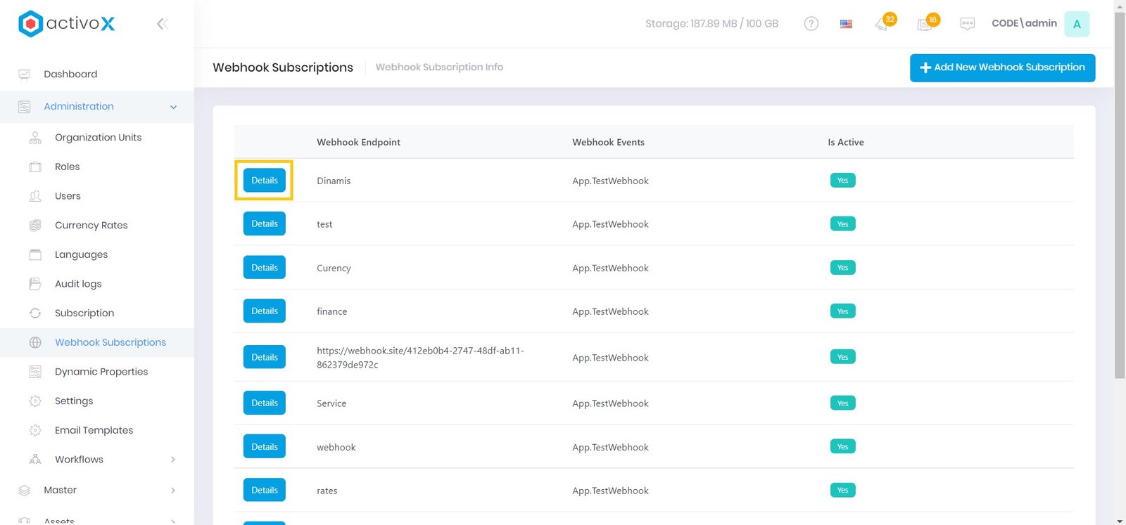Viewport: 1126px width, 525px height.
Task: Click the Users icon in sidebar
Action: point(35,196)
